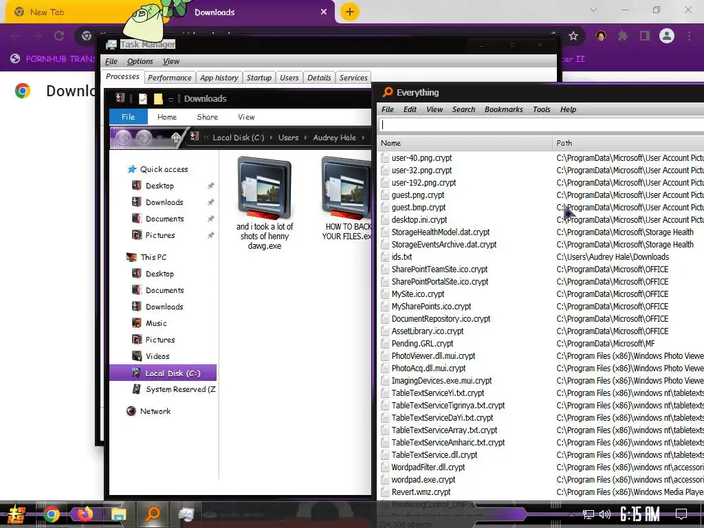The width and height of the screenshot is (704, 528).
Task: Open the Tools menu in Everything
Action: pos(542,109)
